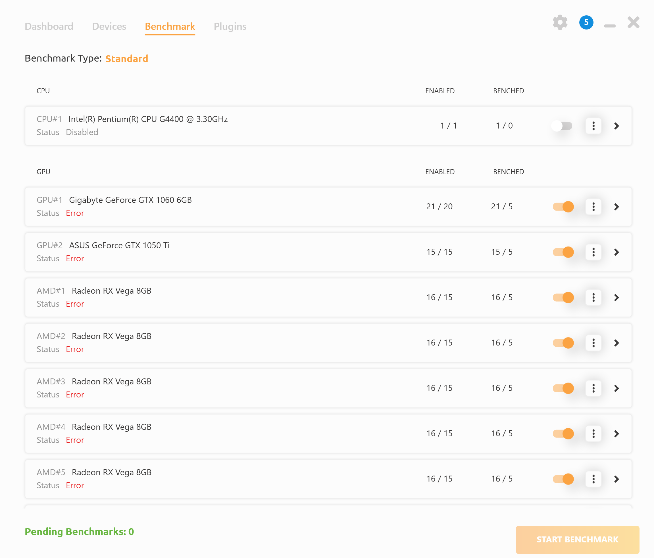
Task: Expand details for CPU#1 Pentium G4400
Action: (616, 126)
